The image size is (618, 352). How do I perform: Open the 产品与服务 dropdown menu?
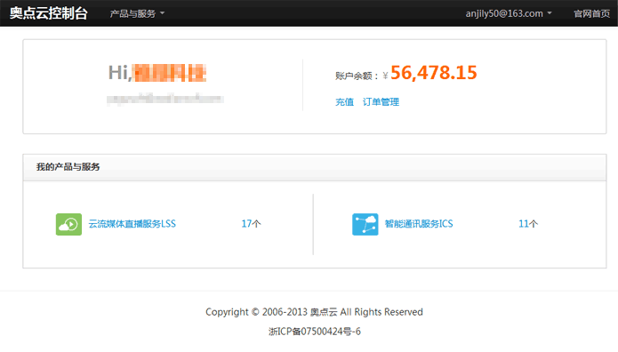(137, 14)
